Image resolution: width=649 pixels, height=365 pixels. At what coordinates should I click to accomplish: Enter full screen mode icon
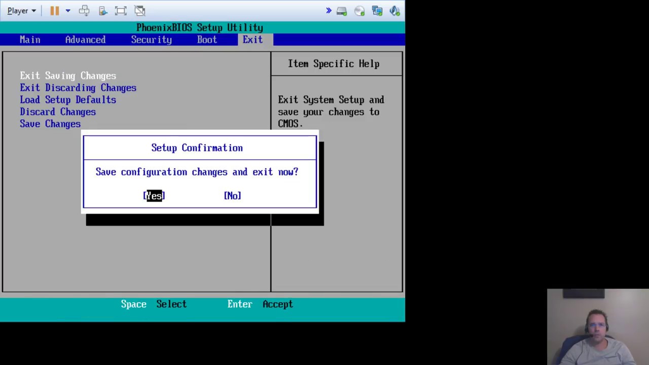[121, 11]
